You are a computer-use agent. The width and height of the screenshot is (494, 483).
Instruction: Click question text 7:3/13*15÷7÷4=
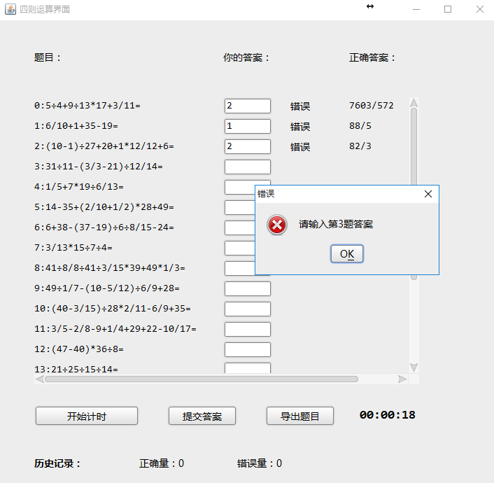[73, 248]
